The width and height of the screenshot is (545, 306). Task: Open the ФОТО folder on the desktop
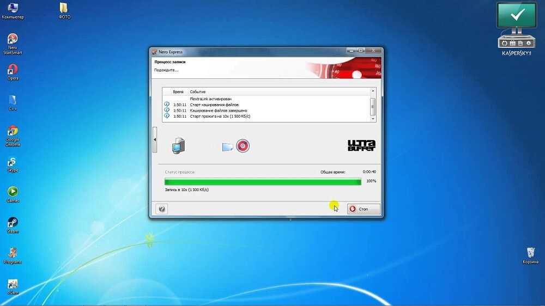pos(64,9)
